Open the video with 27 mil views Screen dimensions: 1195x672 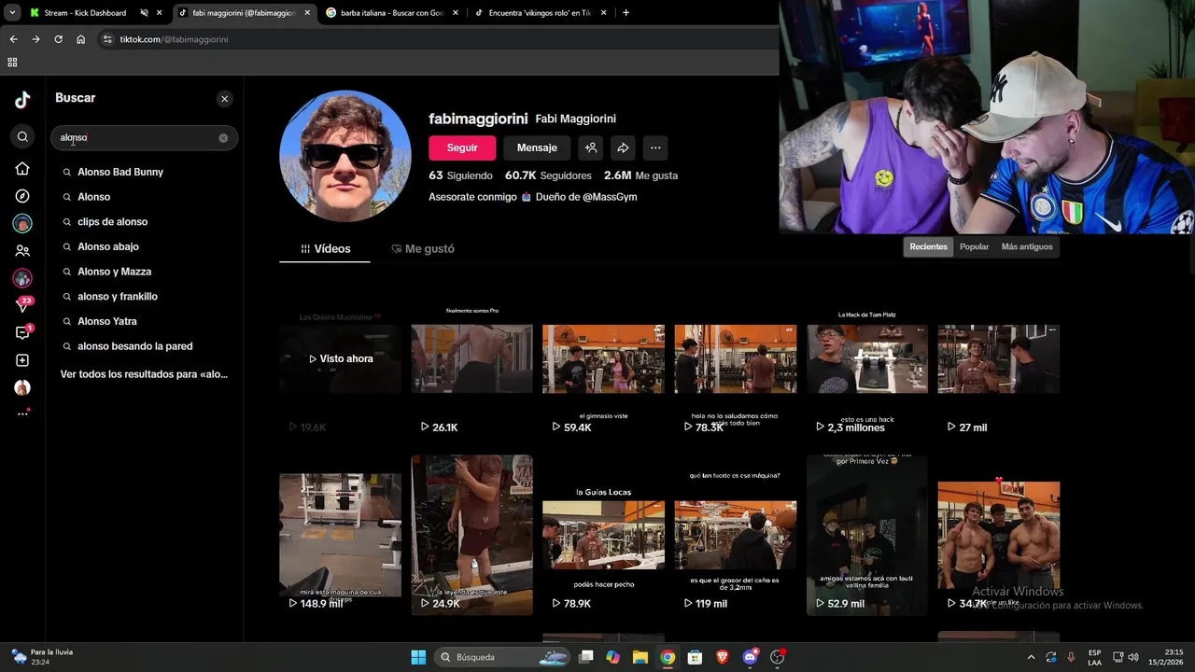pos(999,358)
